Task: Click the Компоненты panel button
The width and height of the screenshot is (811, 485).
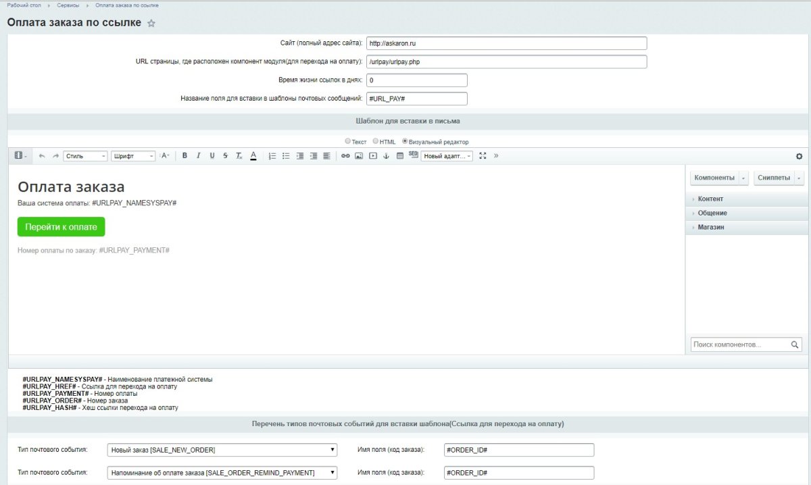Action: (x=714, y=178)
